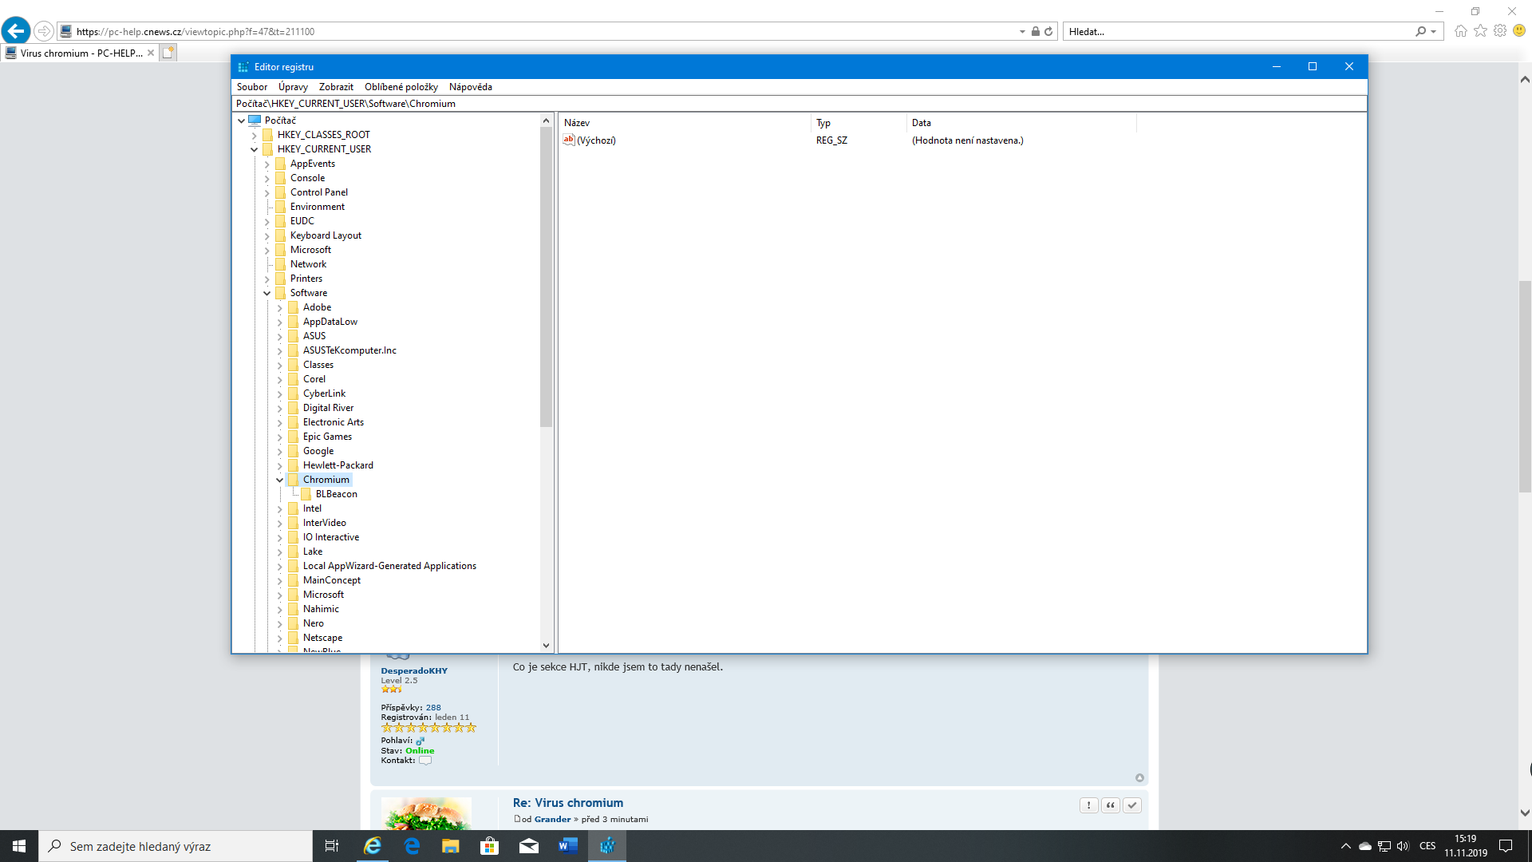Open the Soubor menu

[x=251, y=87]
